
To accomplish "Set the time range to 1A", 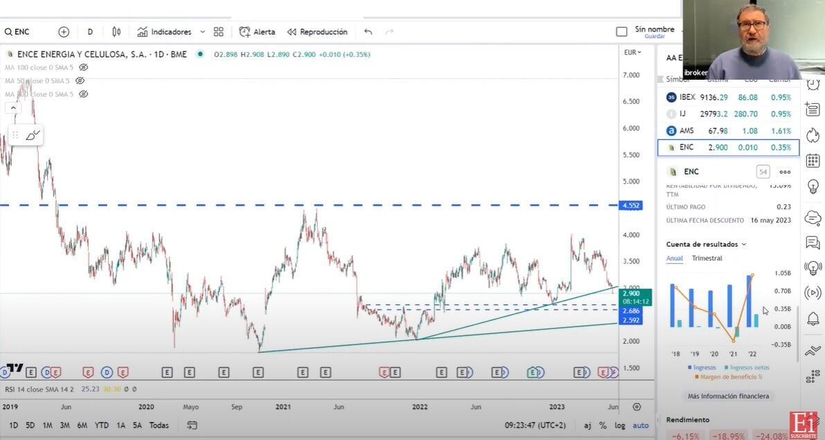I will 121,425.
